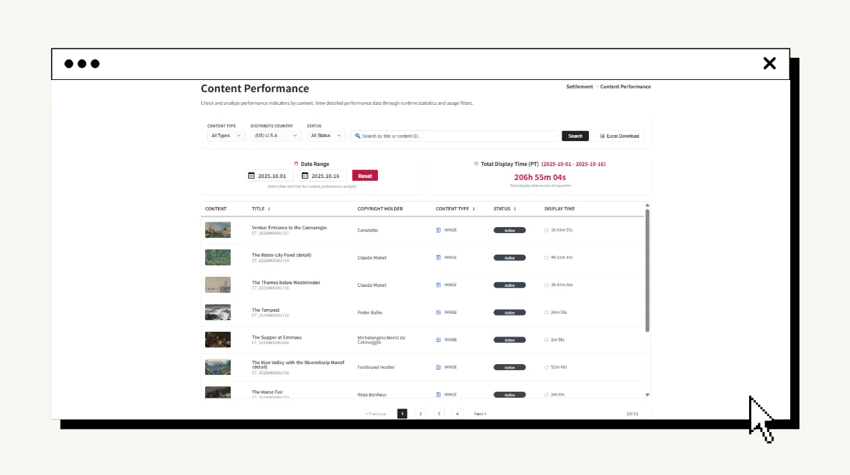Open the Content Type 'All Types' dropdown

click(x=225, y=136)
